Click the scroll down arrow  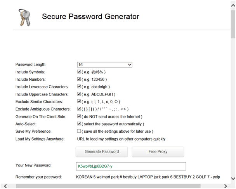[233, 179]
